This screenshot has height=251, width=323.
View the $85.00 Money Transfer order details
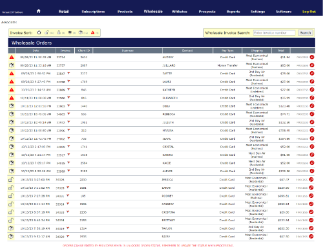(x=312, y=65)
